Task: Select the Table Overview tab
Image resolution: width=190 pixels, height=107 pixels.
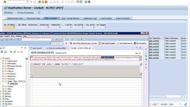Action: (50, 18)
